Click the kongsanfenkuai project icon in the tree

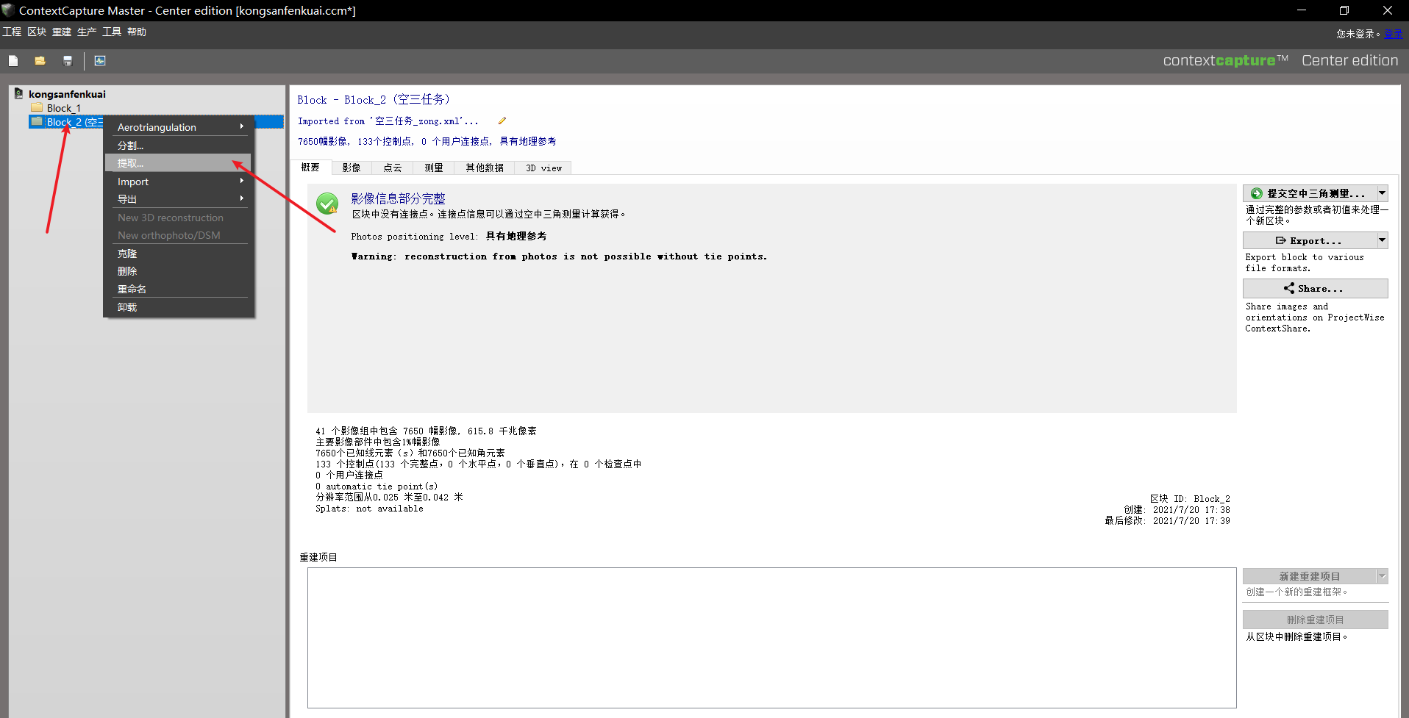click(18, 94)
